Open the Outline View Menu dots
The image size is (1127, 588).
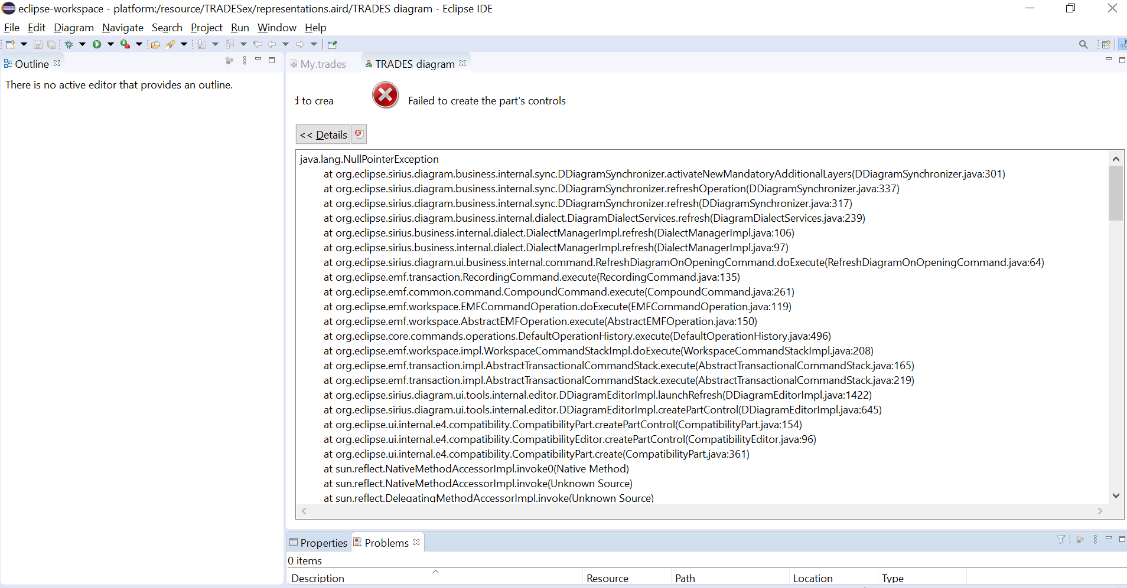[x=245, y=60]
